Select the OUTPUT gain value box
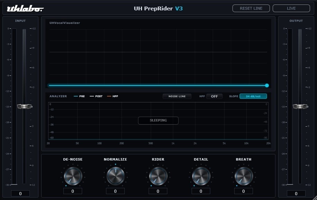This screenshot has width=317, height=200. click(x=296, y=193)
